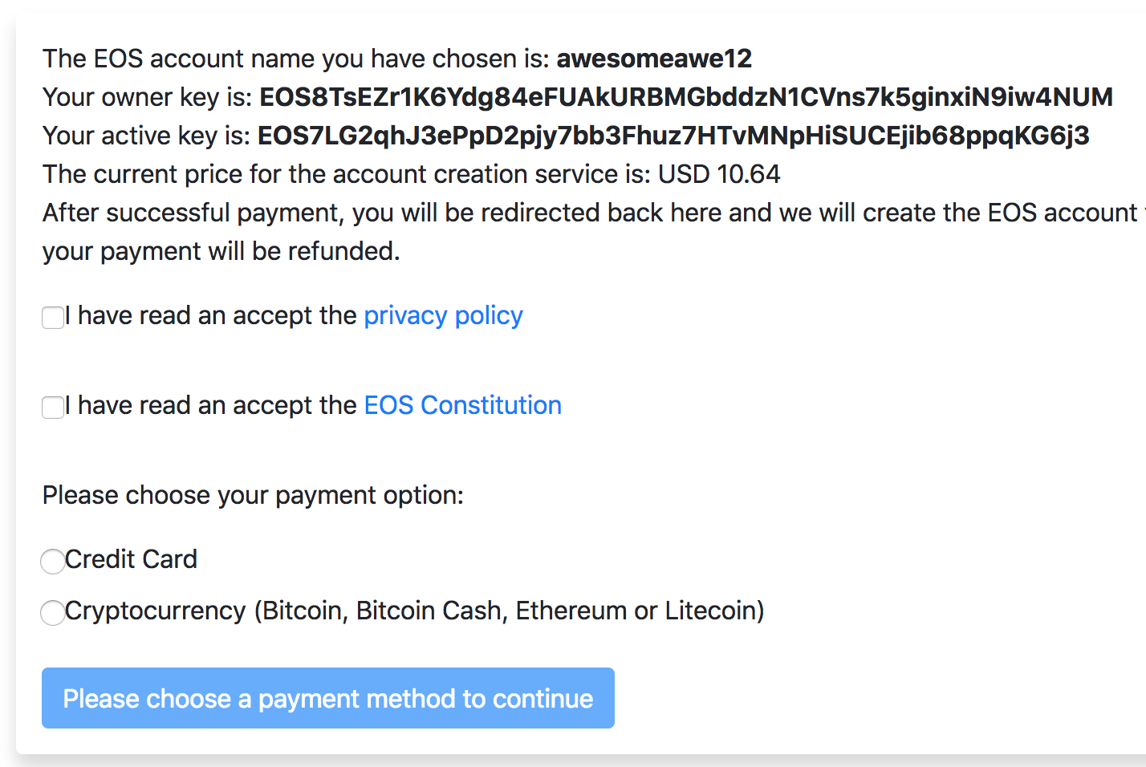Click the bold owner key string
This screenshot has width=1146, height=767.
click(685, 98)
